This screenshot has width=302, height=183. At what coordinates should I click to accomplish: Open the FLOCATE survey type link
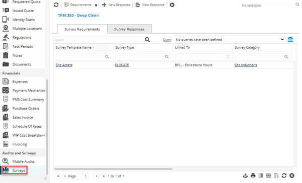tap(122, 65)
